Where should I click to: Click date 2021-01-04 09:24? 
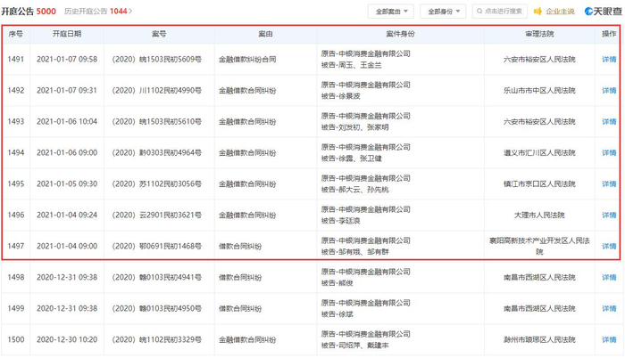pyautogui.click(x=67, y=215)
